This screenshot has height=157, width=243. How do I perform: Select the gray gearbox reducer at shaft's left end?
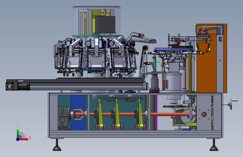coord(63,118)
